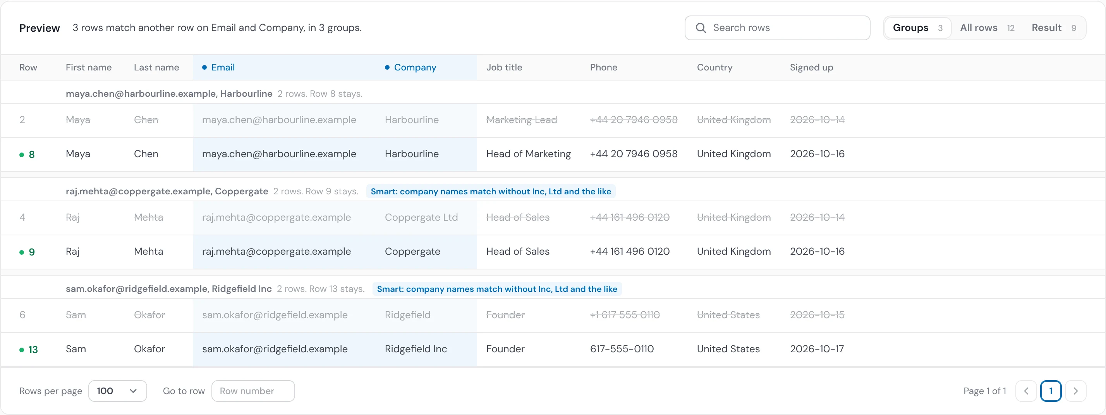
Task: Click row number 9 marker
Action: tap(27, 252)
